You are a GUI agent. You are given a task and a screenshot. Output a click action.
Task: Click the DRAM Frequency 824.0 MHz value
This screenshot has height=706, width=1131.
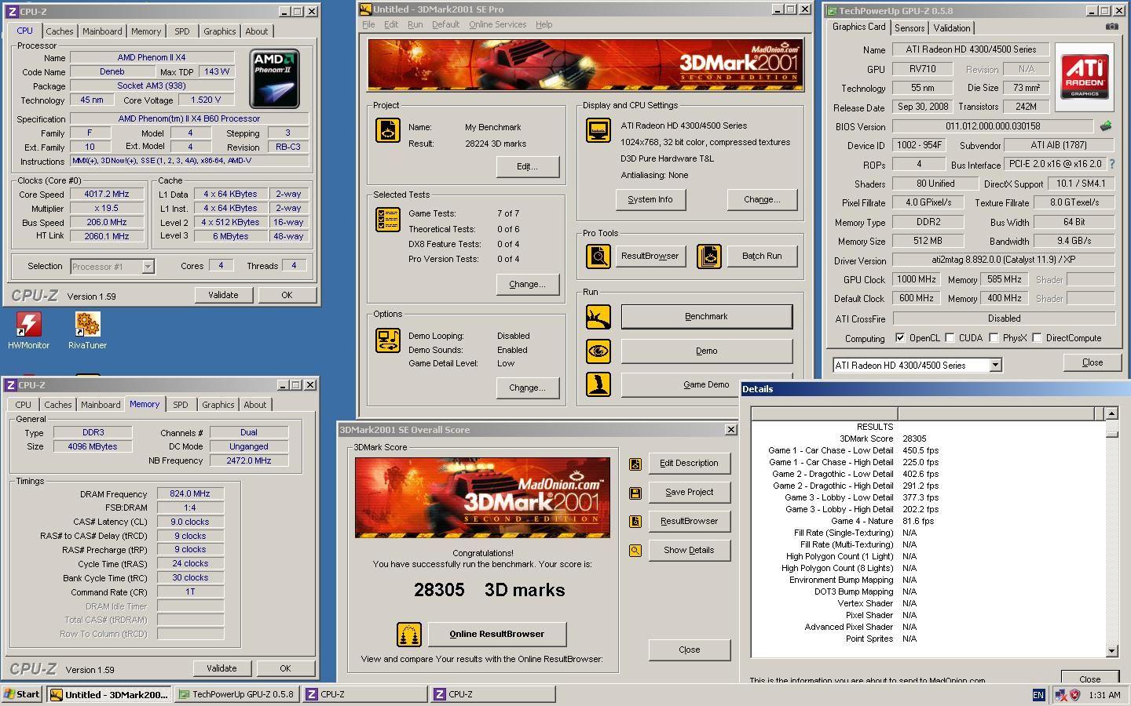(x=190, y=493)
